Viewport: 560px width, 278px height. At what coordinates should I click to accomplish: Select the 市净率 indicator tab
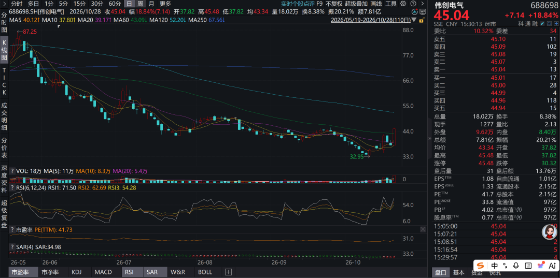tap(53, 272)
